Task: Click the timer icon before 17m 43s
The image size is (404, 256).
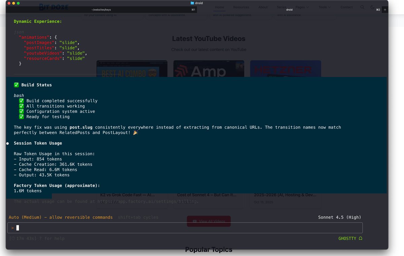Action: [13, 239]
